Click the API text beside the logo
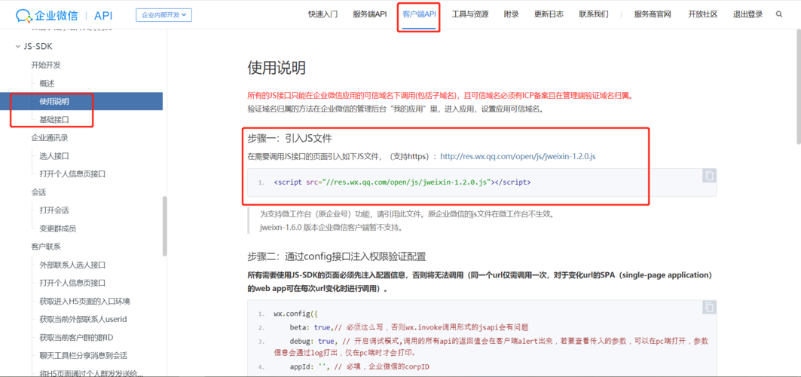The image size is (801, 377). click(104, 15)
